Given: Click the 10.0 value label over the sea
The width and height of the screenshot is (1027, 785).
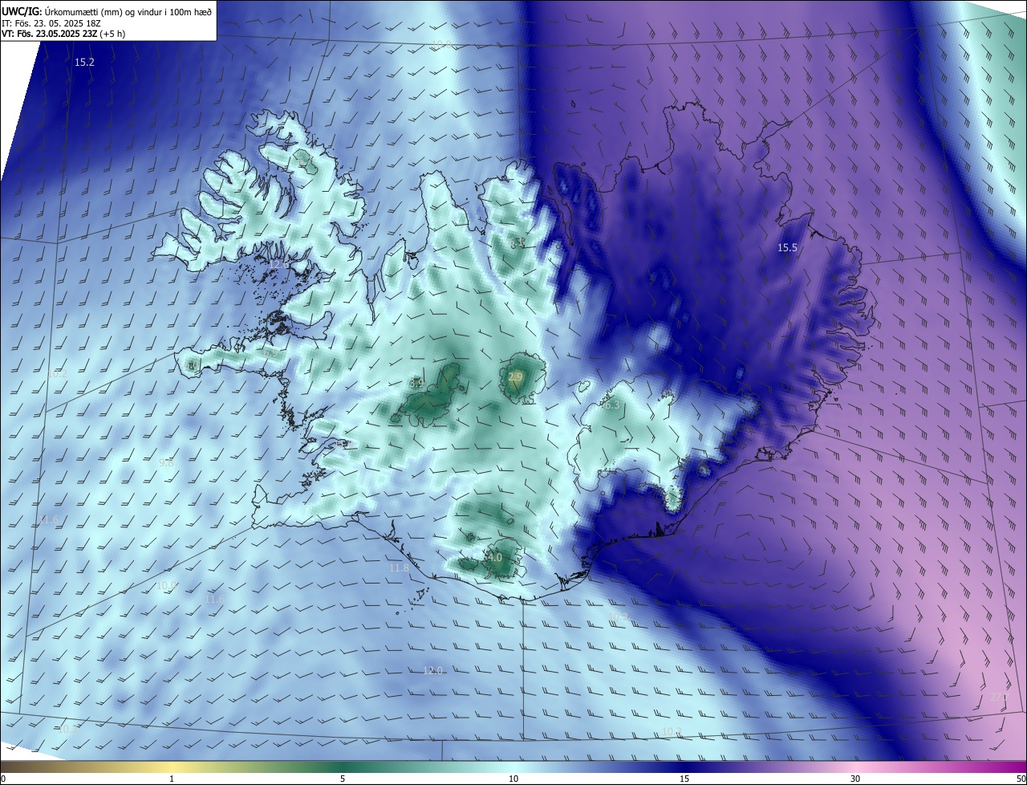Looking at the screenshot, I should point(165,585).
